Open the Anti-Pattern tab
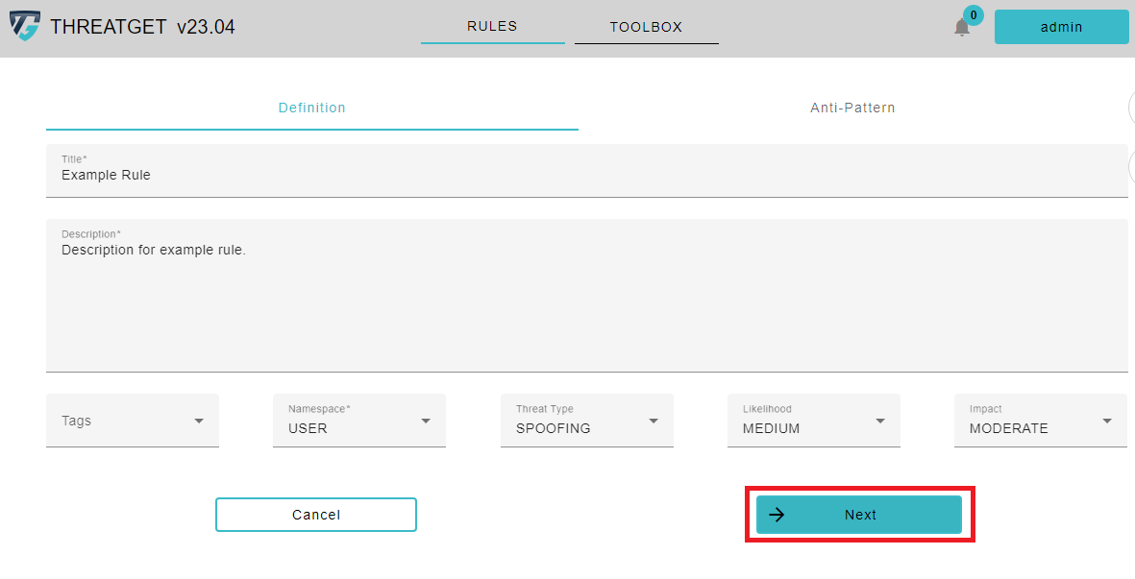This screenshot has width=1135, height=579. click(852, 108)
